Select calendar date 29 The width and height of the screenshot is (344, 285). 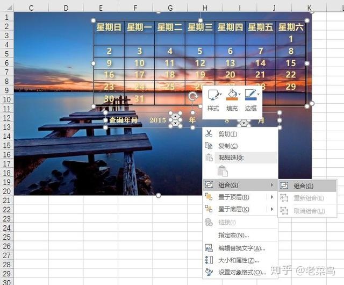[291, 87]
